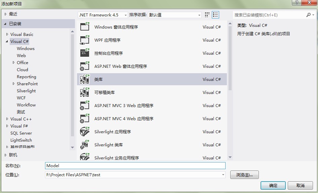Open the .NET Framework 4.5 dropdown
The image size is (318, 193).
pos(103,15)
